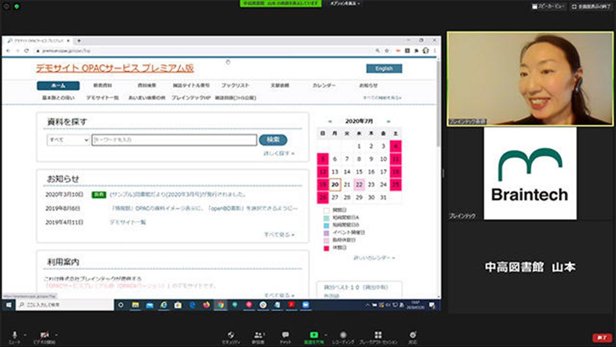Click the keyword search input field
The height and width of the screenshot is (347, 616).
[x=174, y=140]
